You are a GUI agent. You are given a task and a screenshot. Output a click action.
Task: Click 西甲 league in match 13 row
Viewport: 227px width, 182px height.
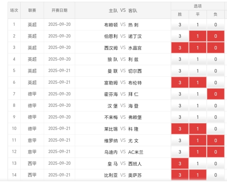(32, 163)
